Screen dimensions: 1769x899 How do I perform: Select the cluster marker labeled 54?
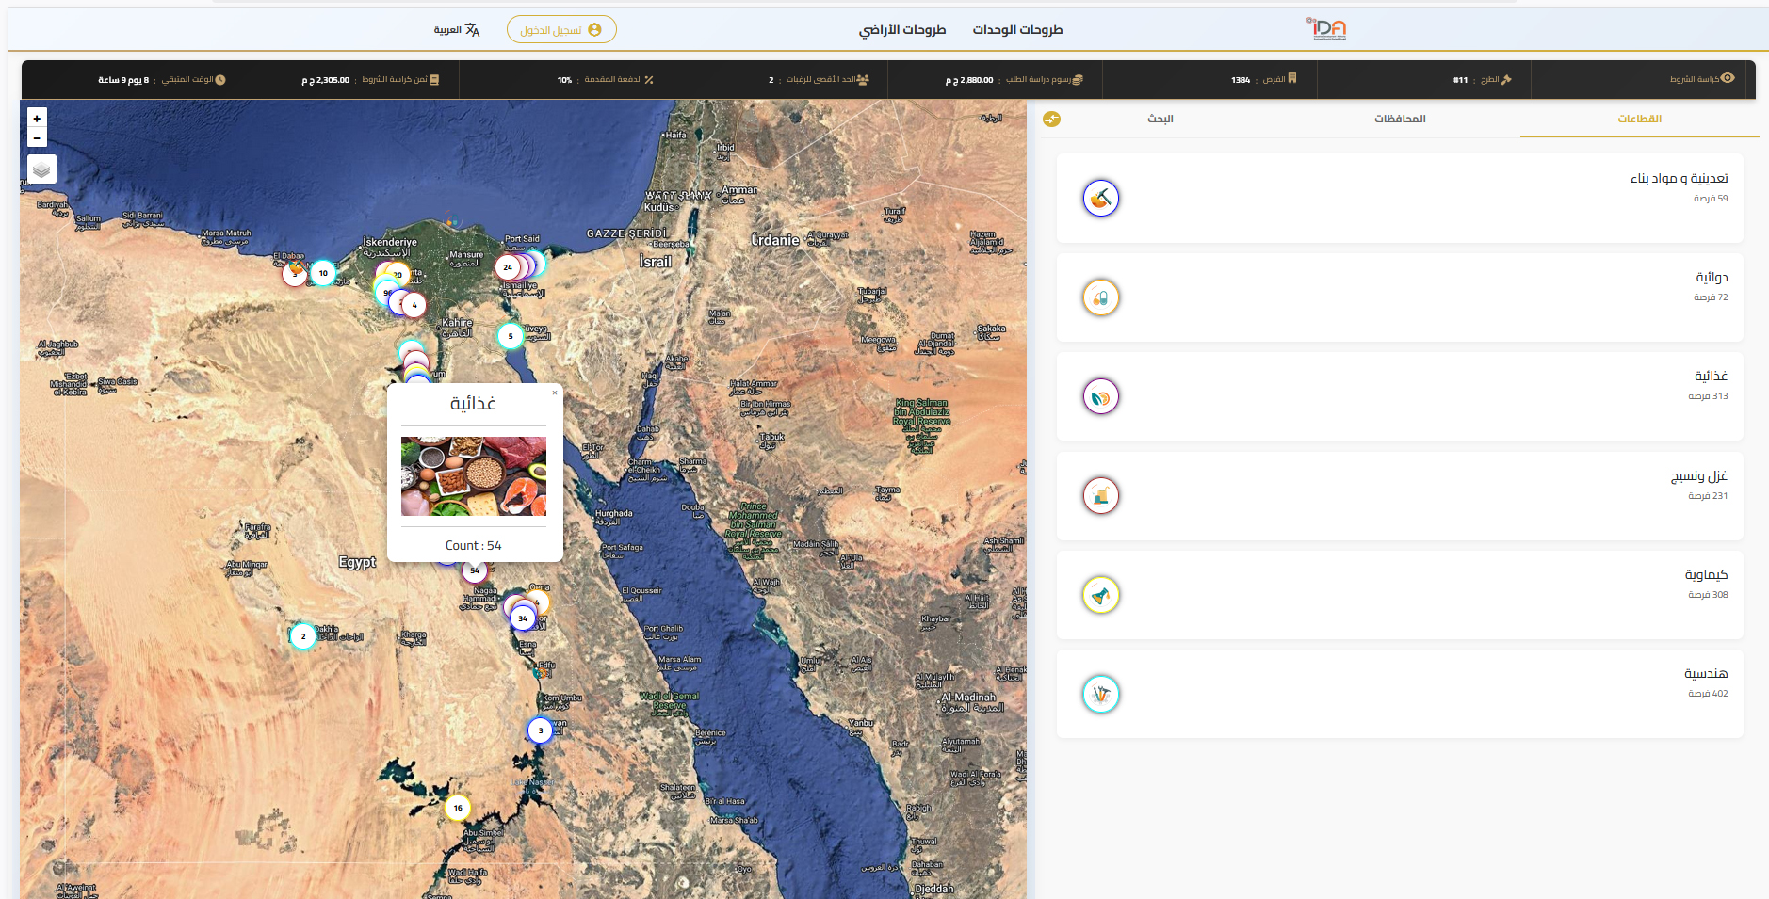pyautogui.click(x=475, y=570)
